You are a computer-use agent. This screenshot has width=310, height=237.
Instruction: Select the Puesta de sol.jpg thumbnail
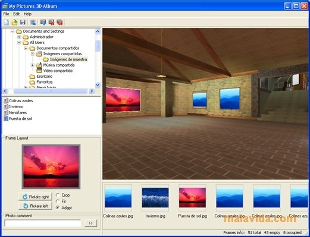pos(192,198)
